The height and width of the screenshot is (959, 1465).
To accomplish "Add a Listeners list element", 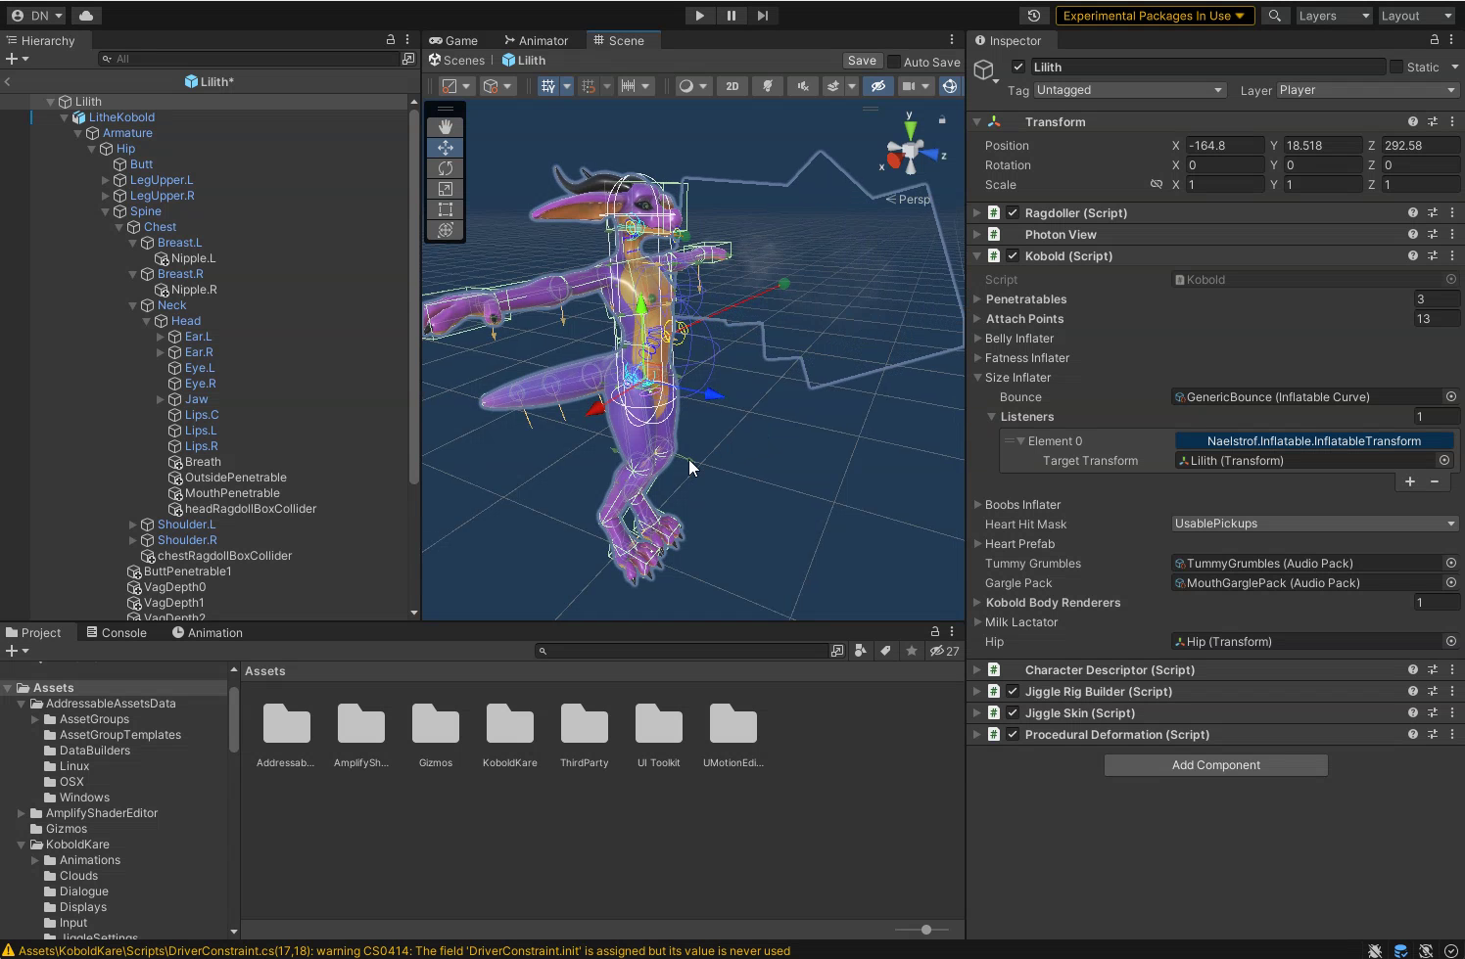I will (x=1410, y=481).
